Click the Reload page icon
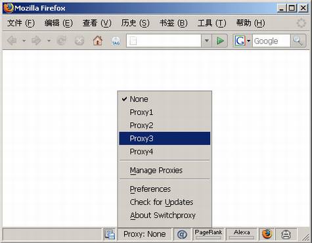 tap(62, 41)
